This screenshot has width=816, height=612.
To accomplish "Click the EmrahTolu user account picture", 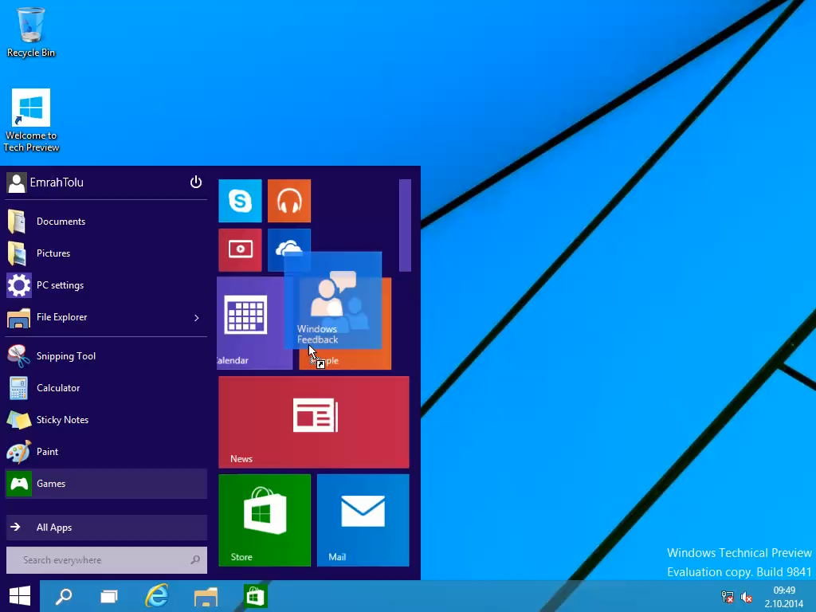I will pyautogui.click(x=17, y=182).
